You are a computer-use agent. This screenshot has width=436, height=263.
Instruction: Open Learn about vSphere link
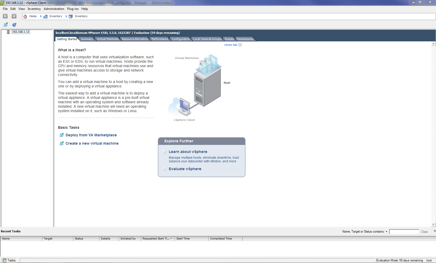pos(188,152)
